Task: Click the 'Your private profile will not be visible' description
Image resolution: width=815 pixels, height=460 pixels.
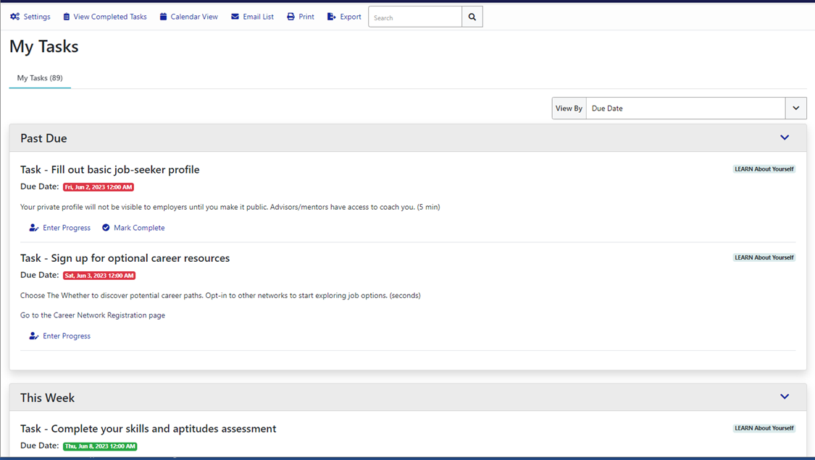Action: click(230, 207)
